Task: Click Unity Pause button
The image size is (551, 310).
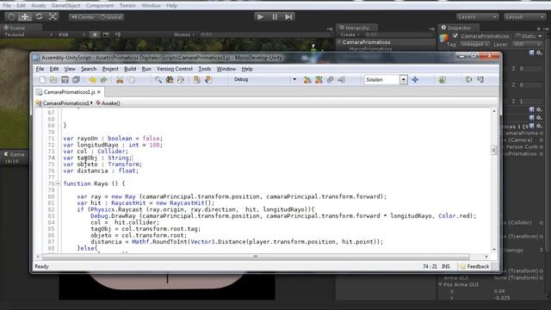Action: 275,17
